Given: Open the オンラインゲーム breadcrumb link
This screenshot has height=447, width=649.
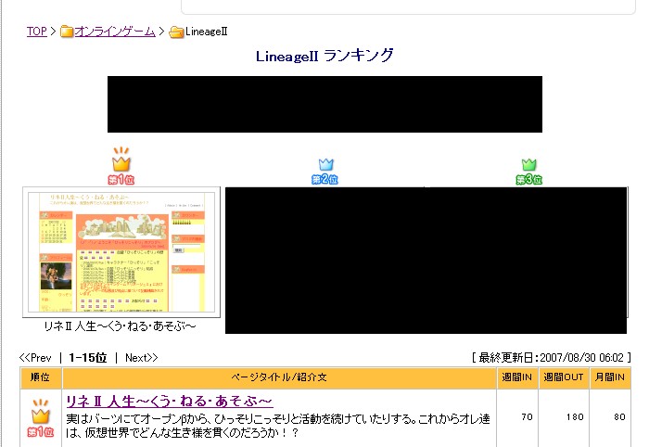Looking at the screenshot, I should (115, 32).
